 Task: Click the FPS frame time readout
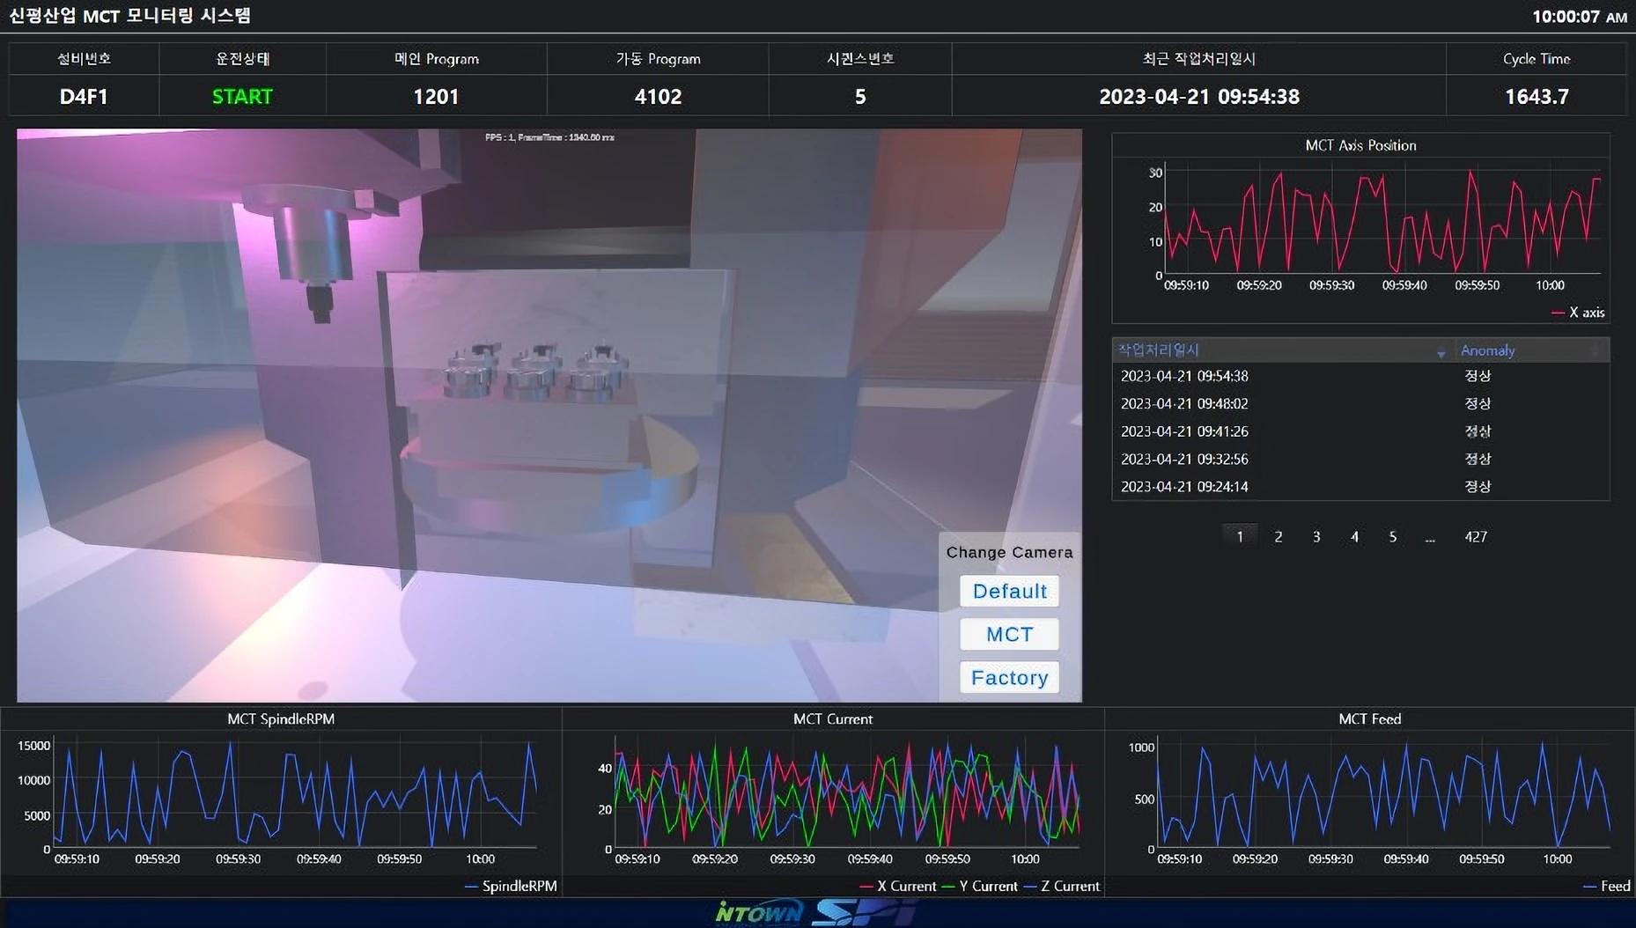click(x=549, y=137)
